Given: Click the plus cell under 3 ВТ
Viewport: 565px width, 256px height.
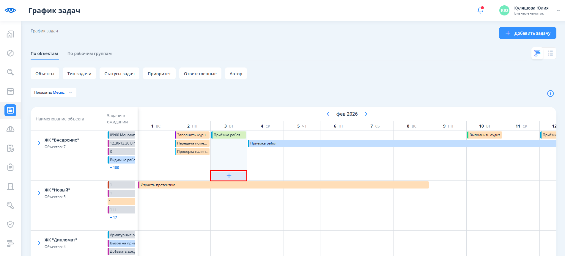Looking at the screenshot, I should (229, 176).
